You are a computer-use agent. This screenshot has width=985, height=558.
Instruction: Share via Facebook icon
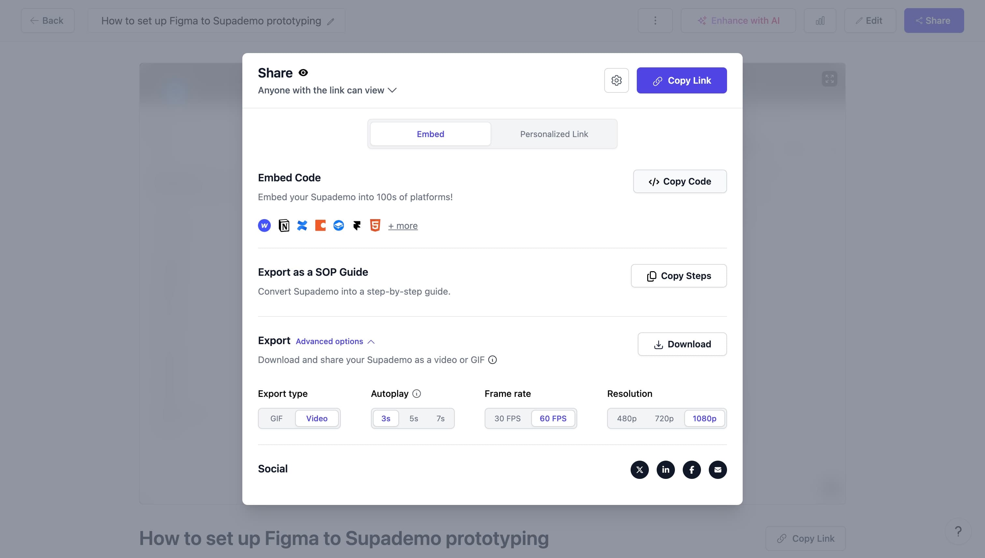[x=692, y=469]
